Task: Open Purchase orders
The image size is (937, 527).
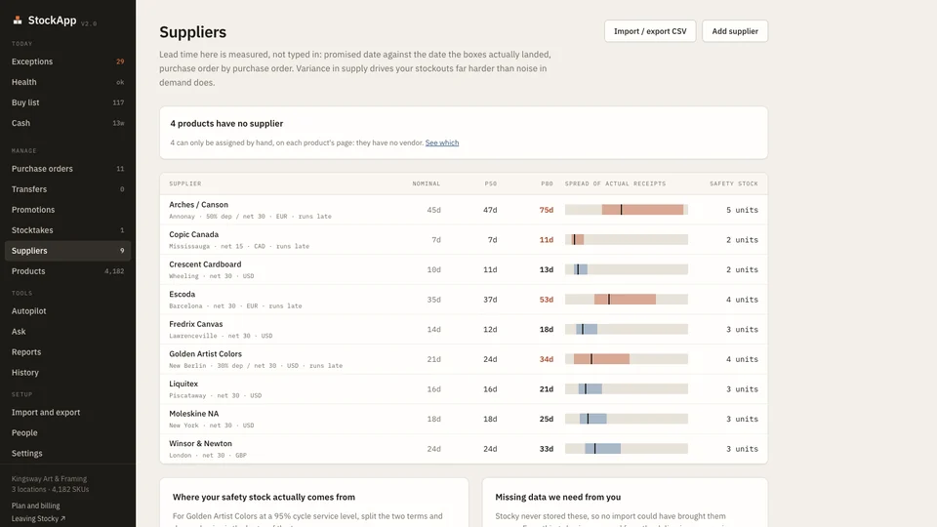Action: coord(67,169)
